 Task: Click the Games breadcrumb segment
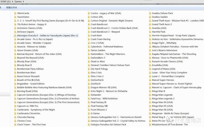tap(18, 2)
